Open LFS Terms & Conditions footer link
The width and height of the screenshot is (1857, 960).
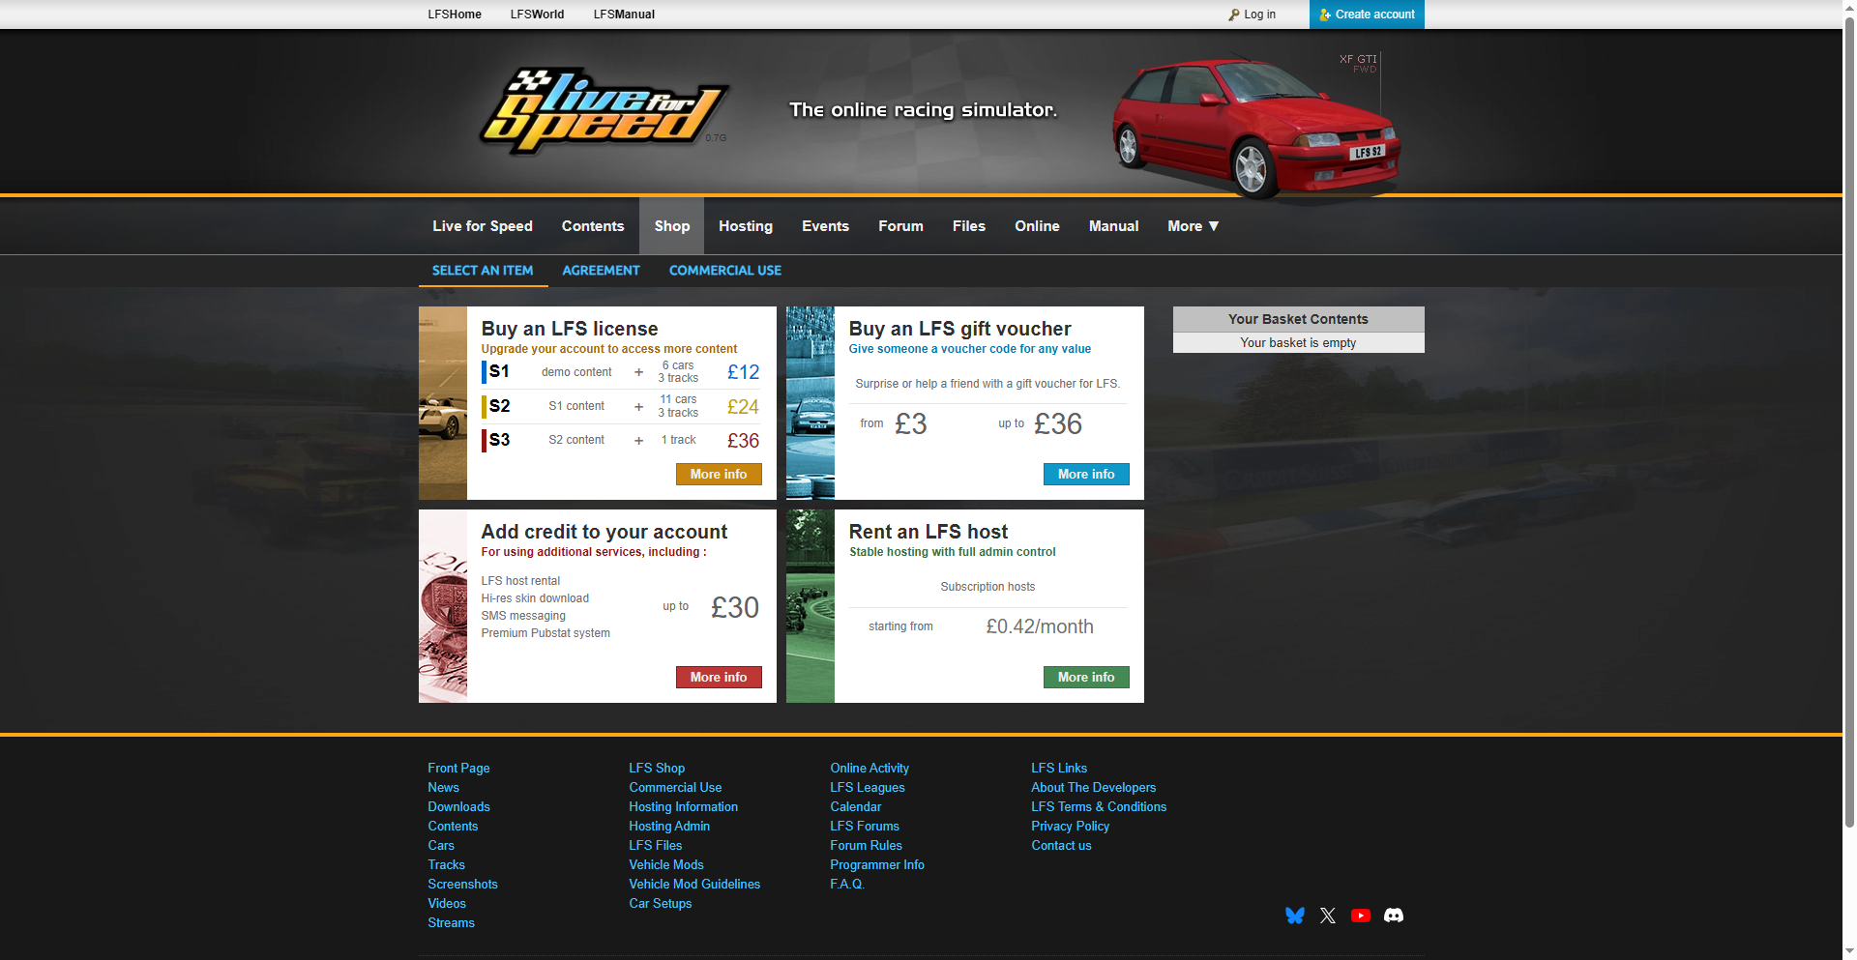[1099, 807]
